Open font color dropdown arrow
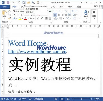103x101 pixels. pos(28,18)
